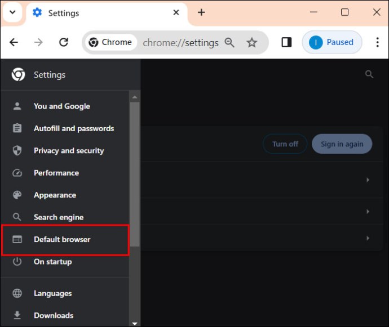389x327 pixels.
Task: Click the globe icon beside Languages
Action: (17, 293)
